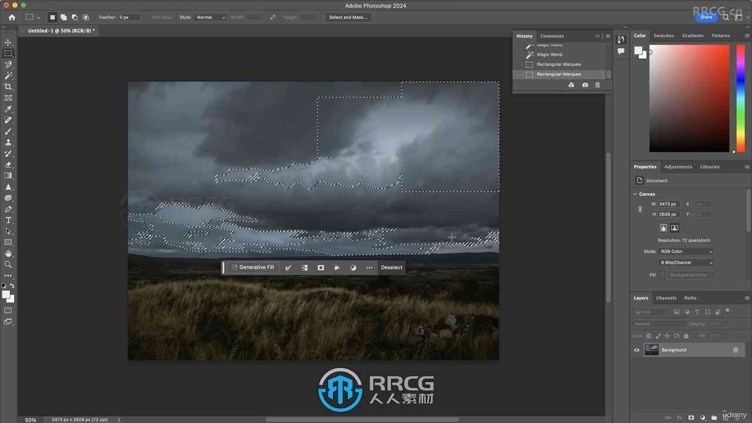This screenshot has width=752, height=423.
Task: Select the Lasso tool
Action: click(8, 65)
